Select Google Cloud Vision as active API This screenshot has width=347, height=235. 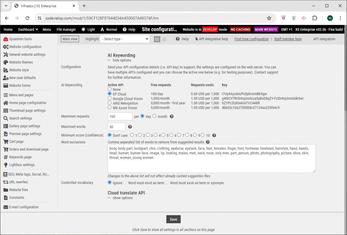click(110, 98)
